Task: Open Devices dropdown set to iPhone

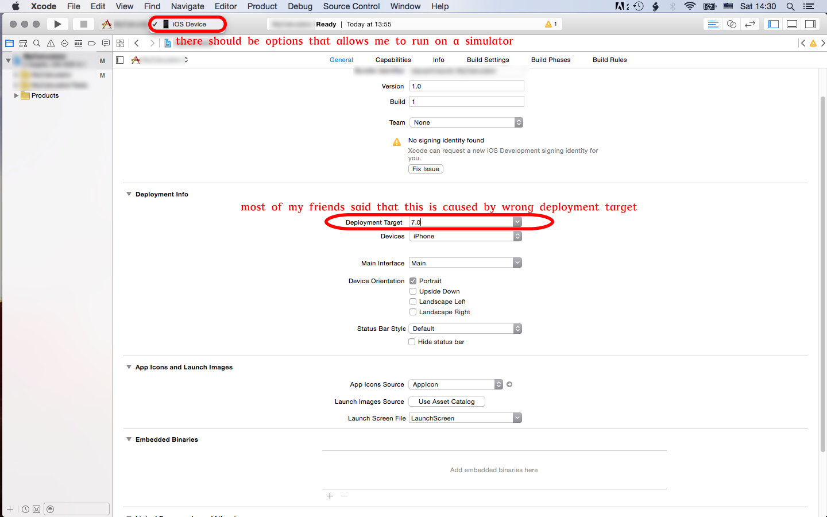Action: [466, 236]
